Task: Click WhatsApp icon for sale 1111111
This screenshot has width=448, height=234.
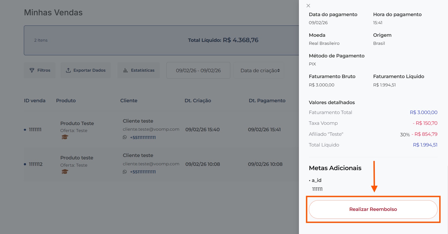Action: click(x=125, y=137)
